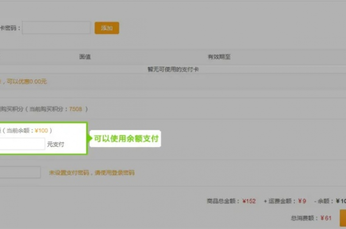Click the ¥100 current balance value
The height and width of the screenshot is (229, 346).
[41, 131]
